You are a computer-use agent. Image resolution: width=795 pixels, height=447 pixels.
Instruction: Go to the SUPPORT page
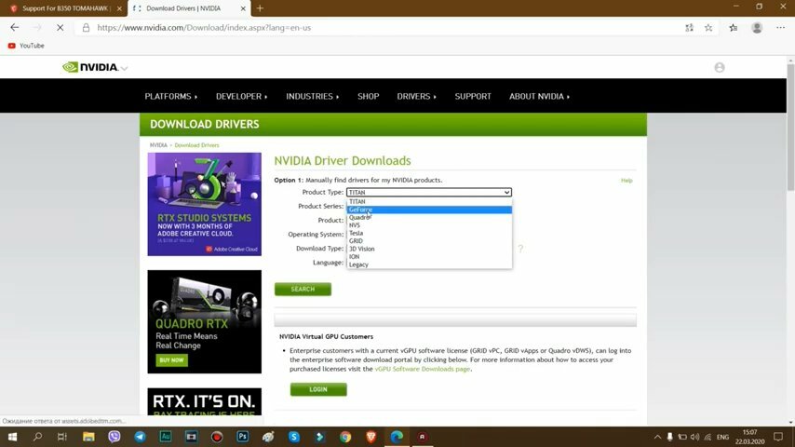point(473,97)
